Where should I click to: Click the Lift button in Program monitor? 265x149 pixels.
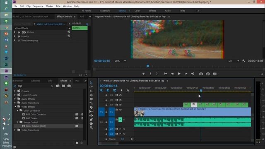pos(201,74)
